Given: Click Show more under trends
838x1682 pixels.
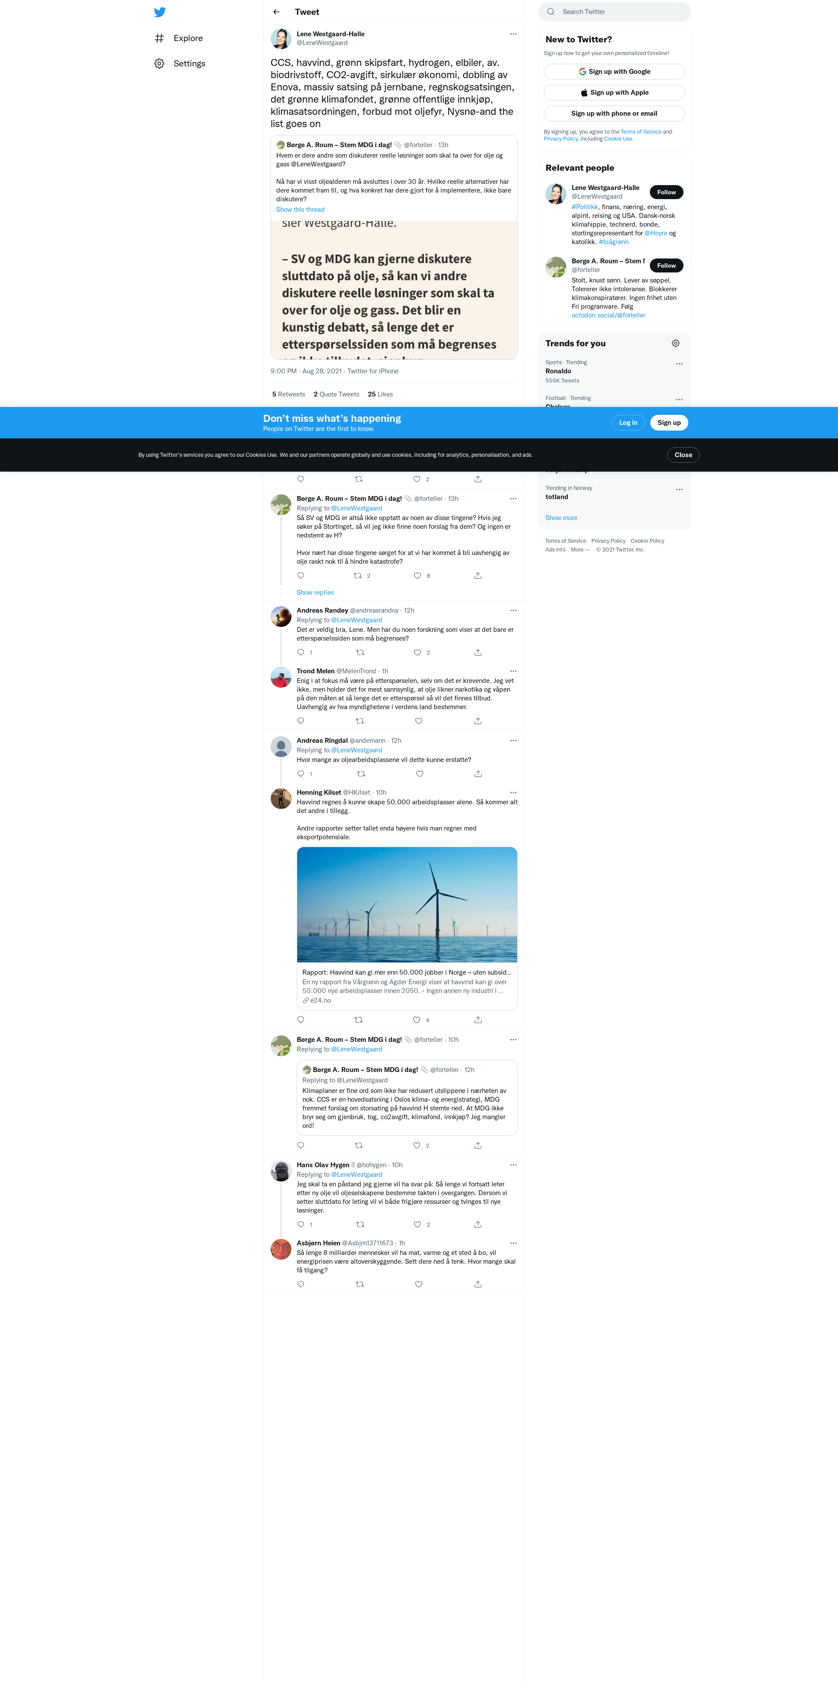Looking at the screenshot, I should pos(561,518).
